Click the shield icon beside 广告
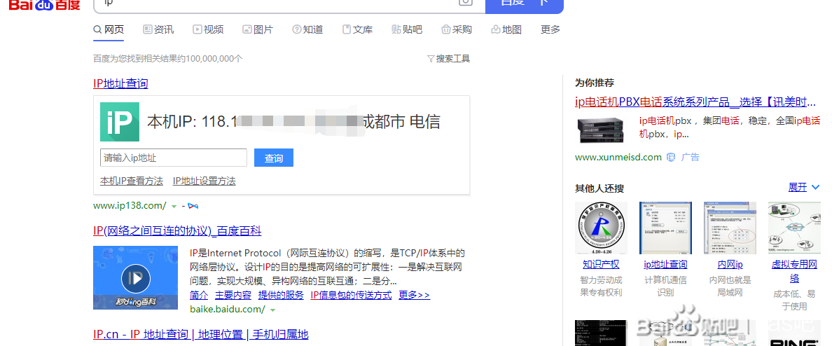Screen dimensions: 832x346 671,158
